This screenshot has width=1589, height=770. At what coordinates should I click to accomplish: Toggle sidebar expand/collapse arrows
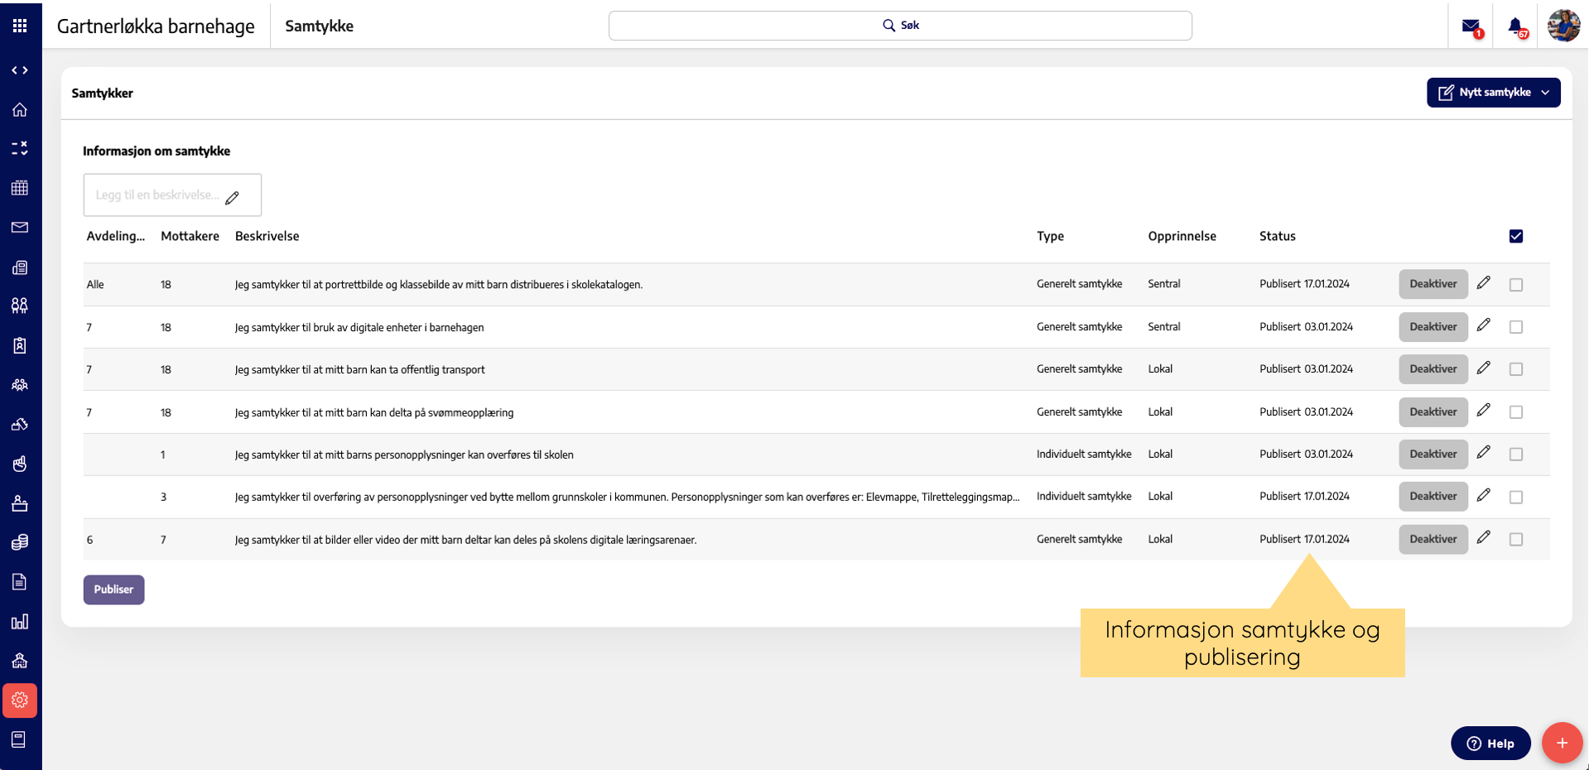[20, 70]
